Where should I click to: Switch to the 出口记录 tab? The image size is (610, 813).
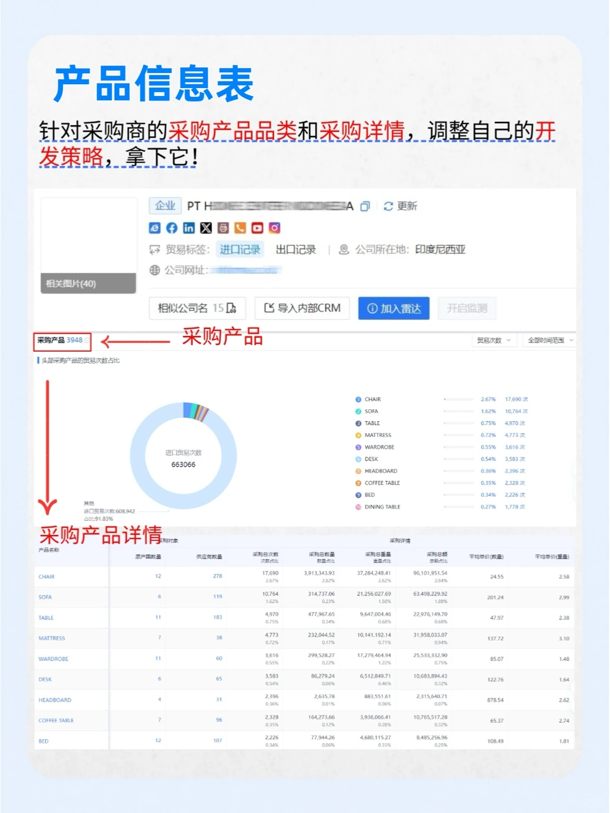[x=296, y=249]
